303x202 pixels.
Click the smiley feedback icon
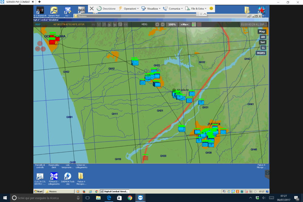pyautogui.click(x=211, y=8)
